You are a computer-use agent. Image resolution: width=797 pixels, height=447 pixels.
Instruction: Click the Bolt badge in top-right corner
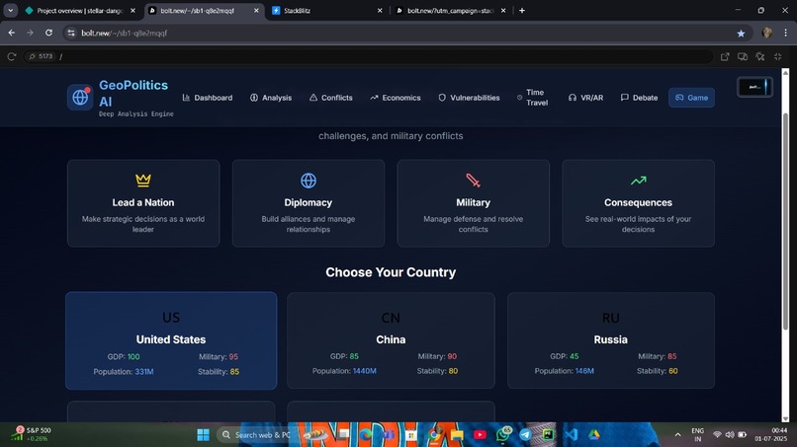pos(754,87)
